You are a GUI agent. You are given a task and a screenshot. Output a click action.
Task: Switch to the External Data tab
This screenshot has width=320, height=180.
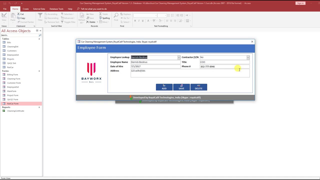tap(39, 9)
